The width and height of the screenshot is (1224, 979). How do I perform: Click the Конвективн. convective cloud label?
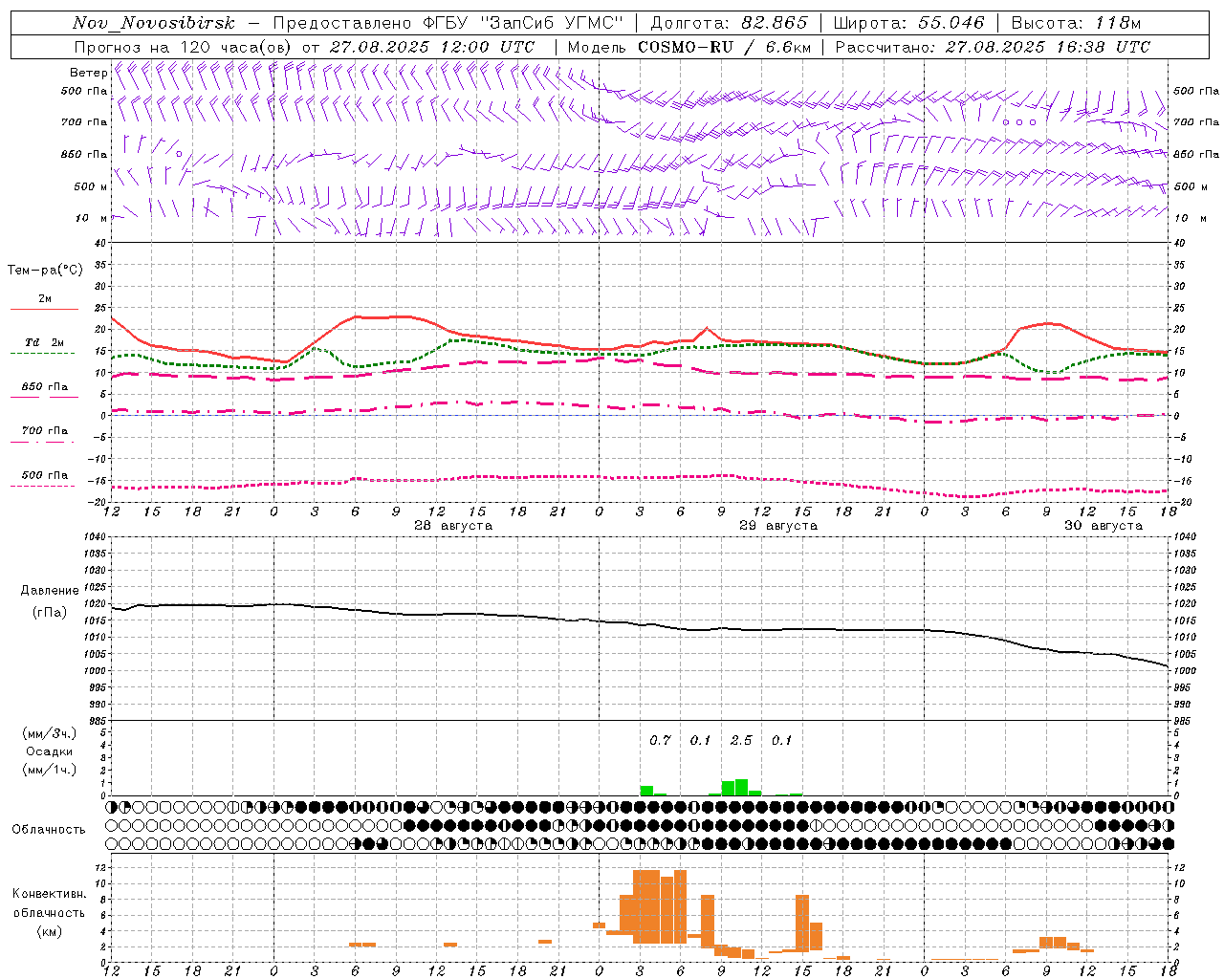pos(50,894)
